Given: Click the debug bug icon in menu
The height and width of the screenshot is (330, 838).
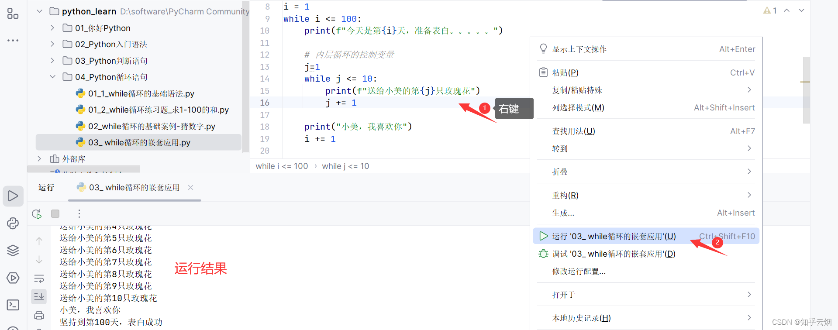Looking at the screenshot, I should point(543,254).
